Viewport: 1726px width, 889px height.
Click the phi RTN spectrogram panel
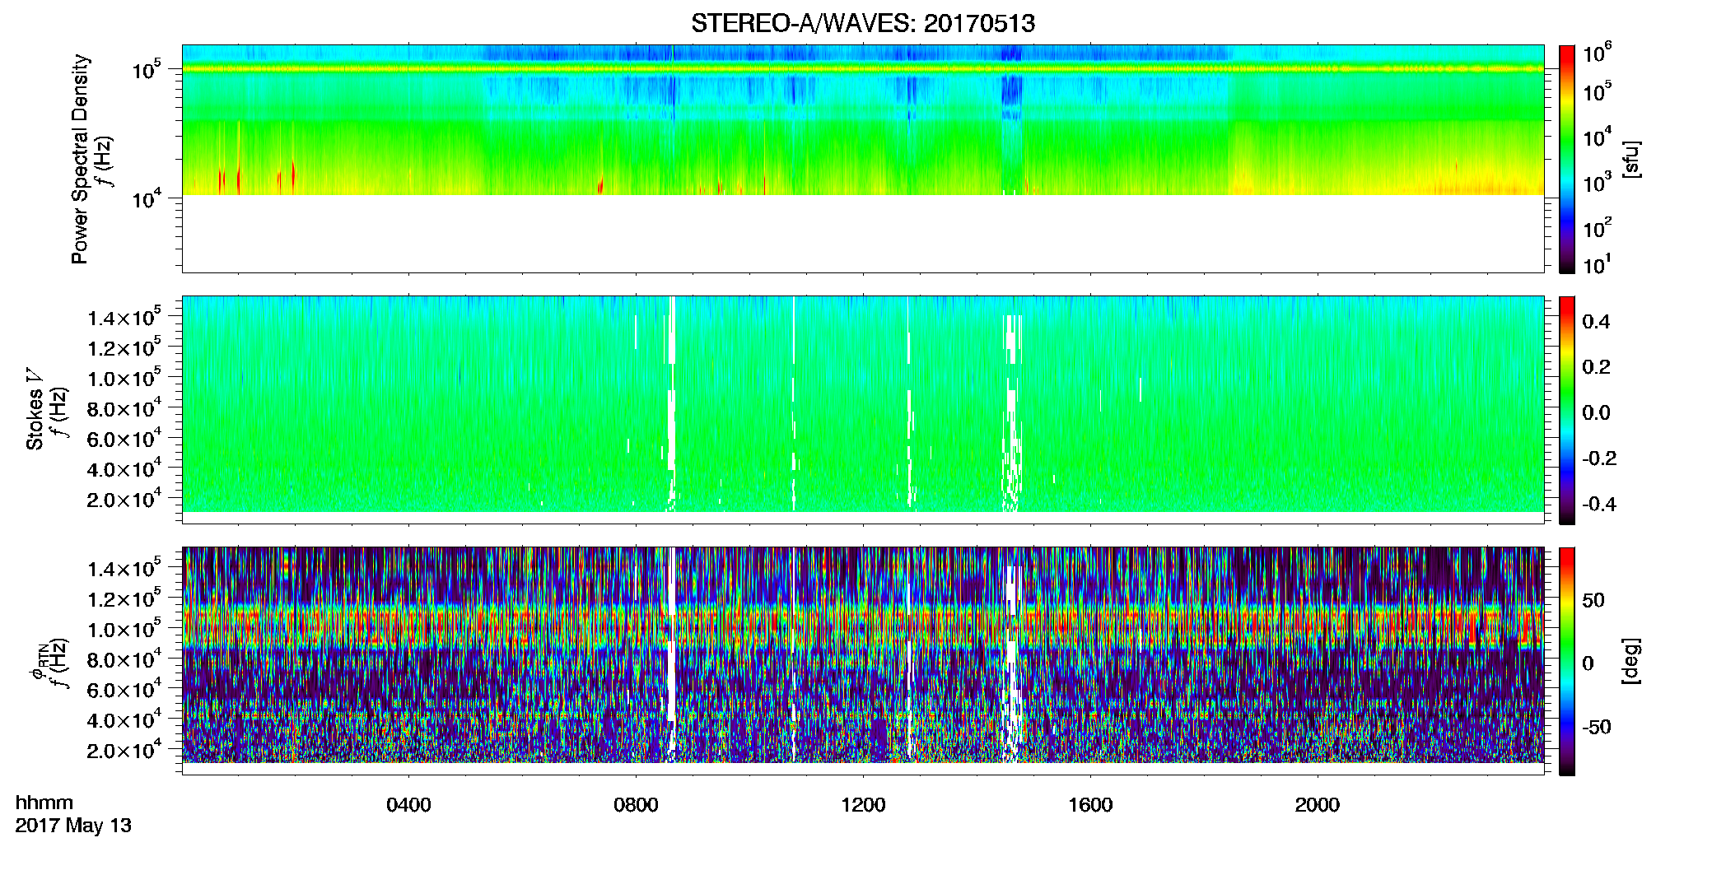point(863,661)
